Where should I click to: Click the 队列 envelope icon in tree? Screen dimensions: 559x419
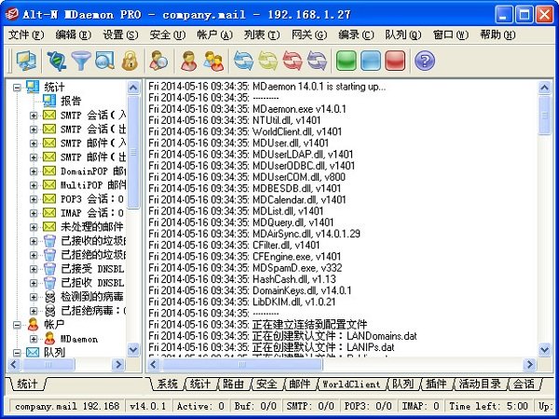coord(33,352)
